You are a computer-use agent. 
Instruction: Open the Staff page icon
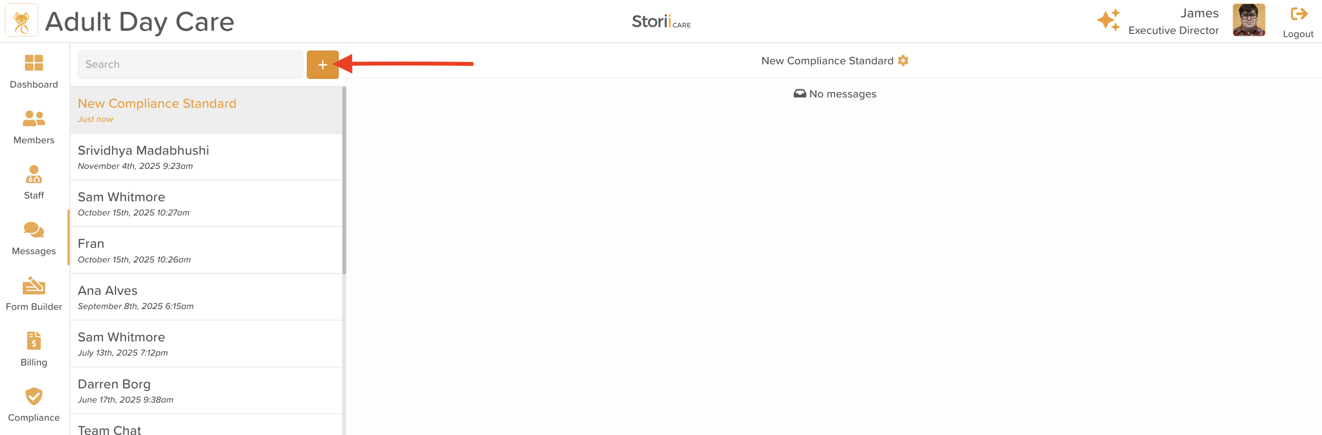pos(34,175)
